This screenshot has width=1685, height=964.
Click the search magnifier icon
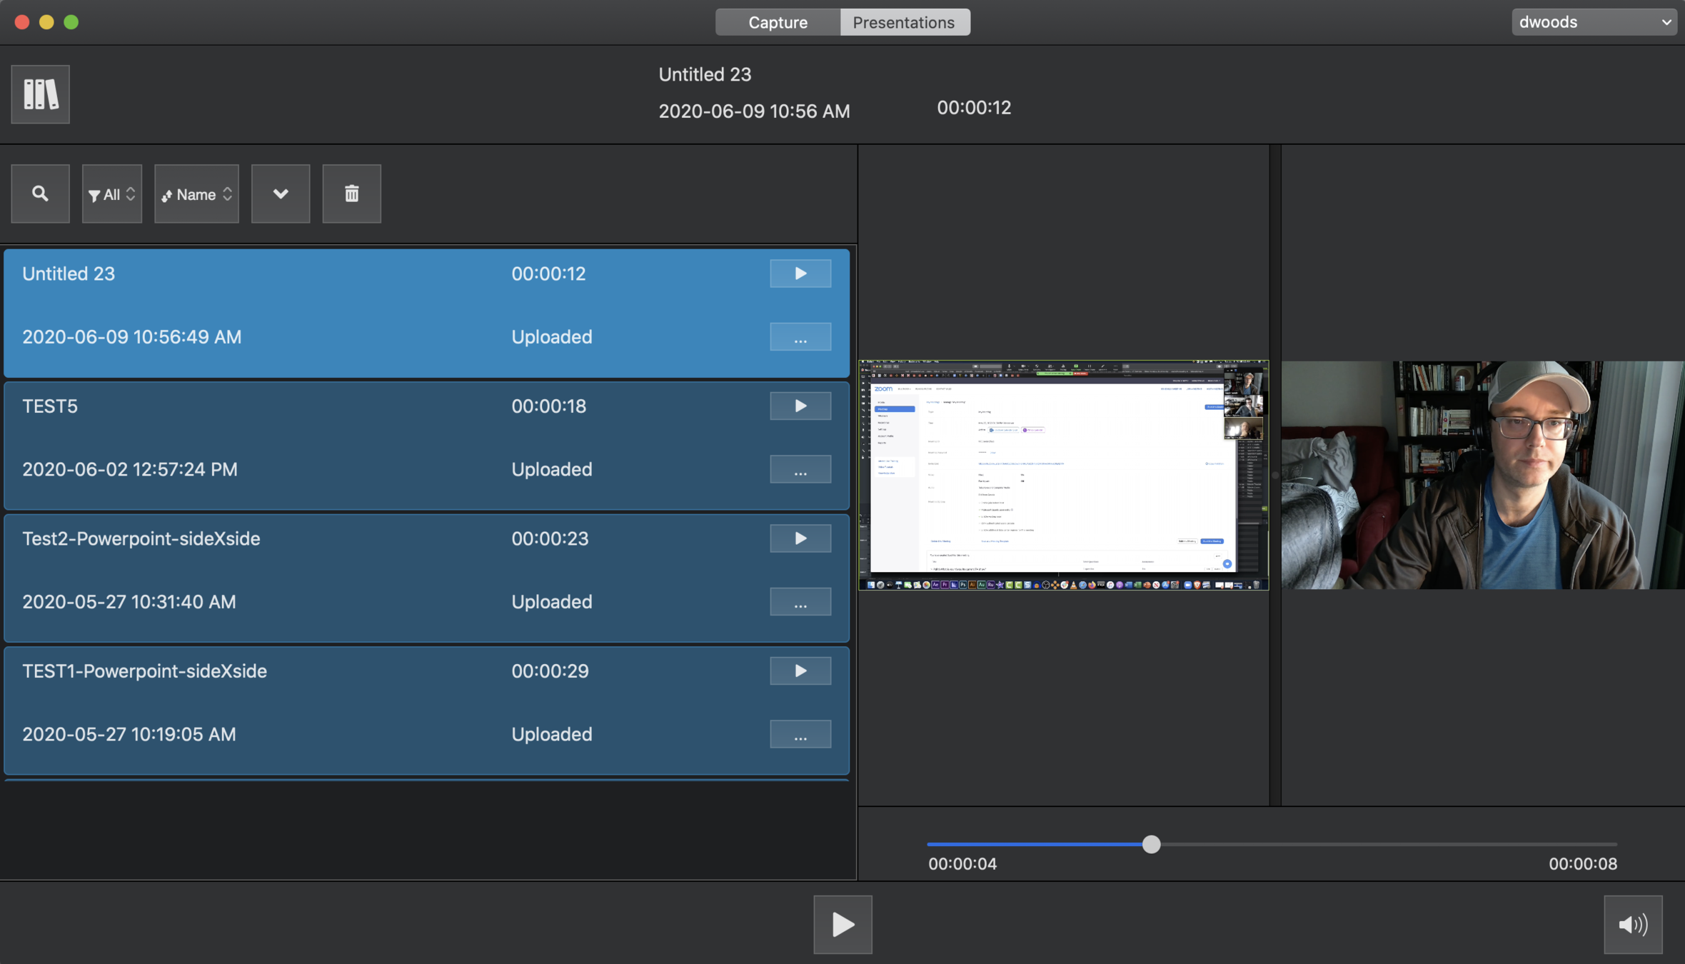[40, 194]
